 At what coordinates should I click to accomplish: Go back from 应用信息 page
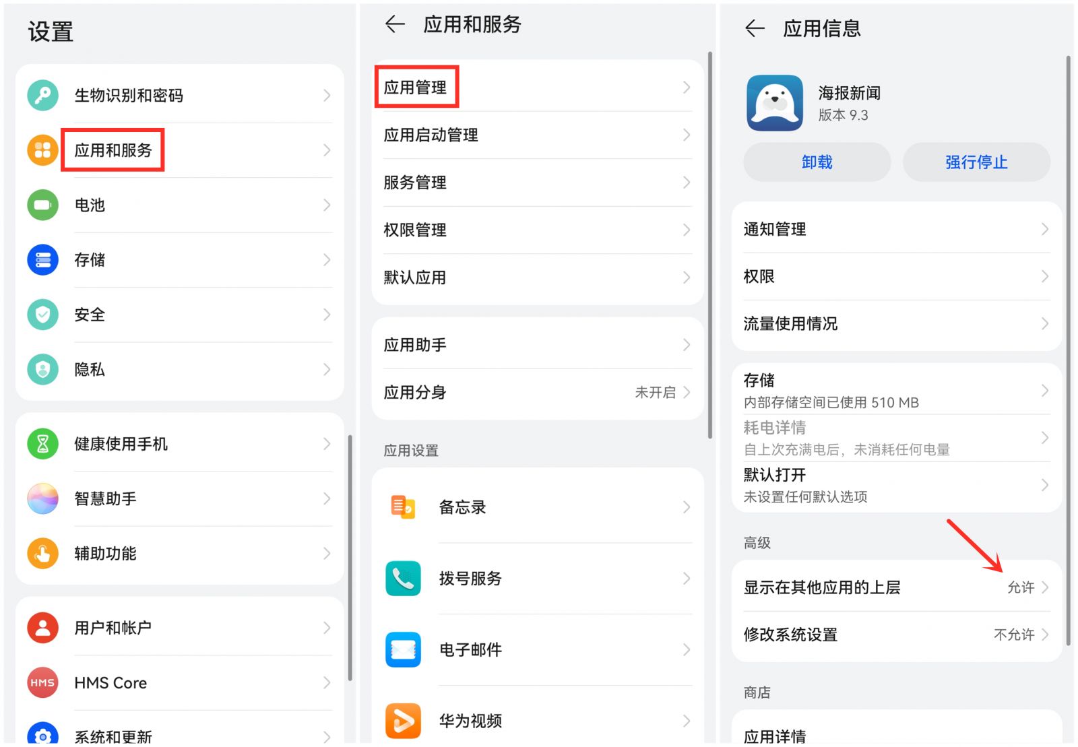[755, 28]
